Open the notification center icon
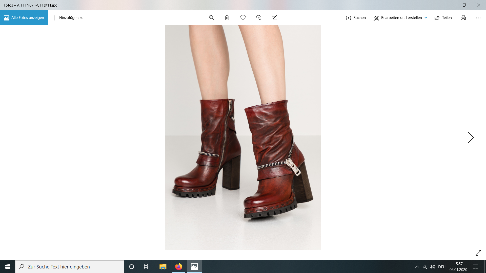The height and width of the screenshot is (273, 486). coord(476,267)
